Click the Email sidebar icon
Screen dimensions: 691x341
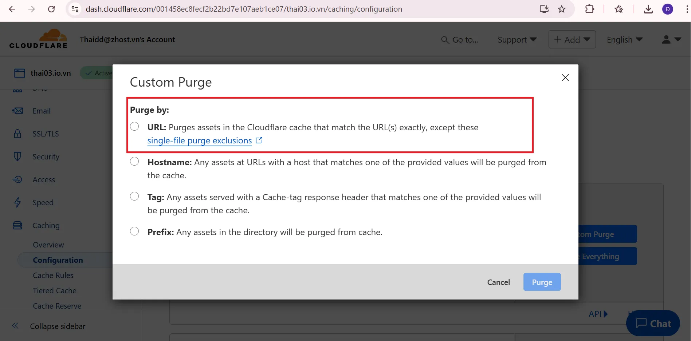coord(17,111)
